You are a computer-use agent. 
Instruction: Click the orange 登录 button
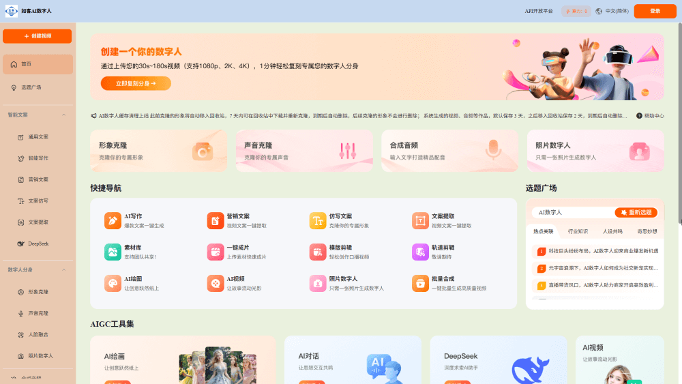click(655, 11)
